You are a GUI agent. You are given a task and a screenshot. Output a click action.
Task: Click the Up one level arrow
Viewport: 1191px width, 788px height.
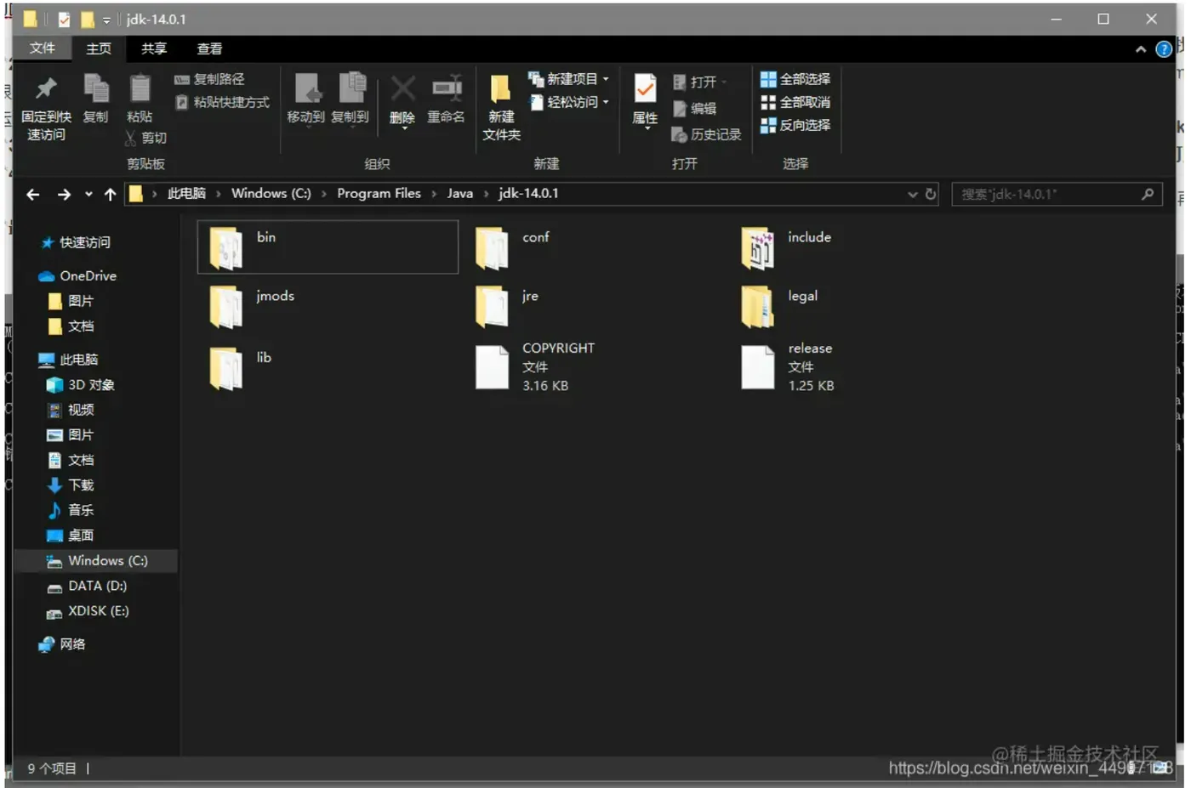pos(110,194)
